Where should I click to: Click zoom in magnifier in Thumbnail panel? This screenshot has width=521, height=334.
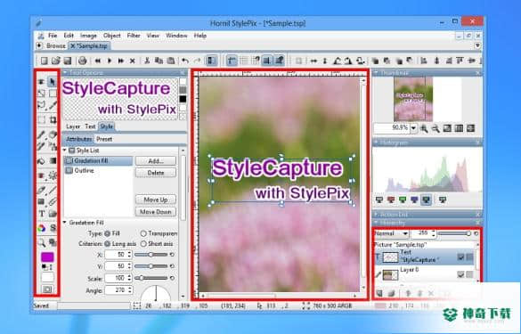(x=424, y=128)
